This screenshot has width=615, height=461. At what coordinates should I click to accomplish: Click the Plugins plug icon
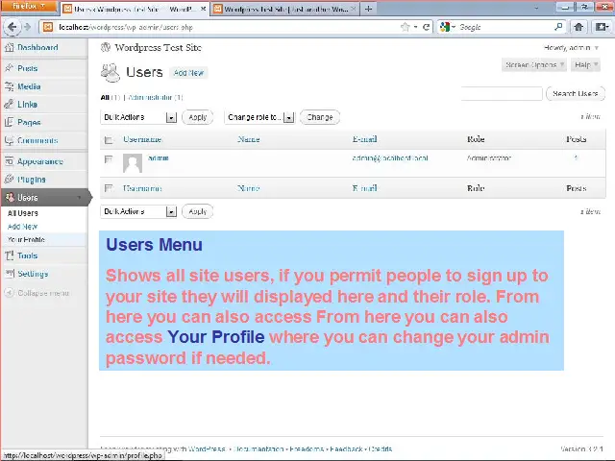click(x=9, y=180)
